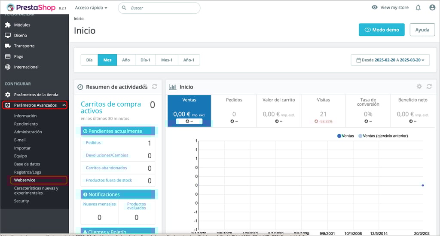Toggle Ventas (ejercicio anterior) legend entry
The width and height of the screenshot is (440, 236).
coord(382,136)
